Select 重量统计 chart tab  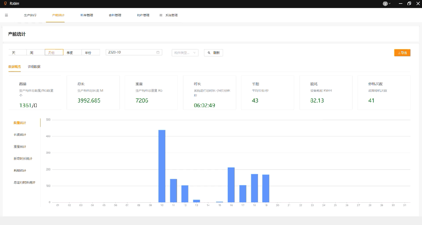point(20,147)
